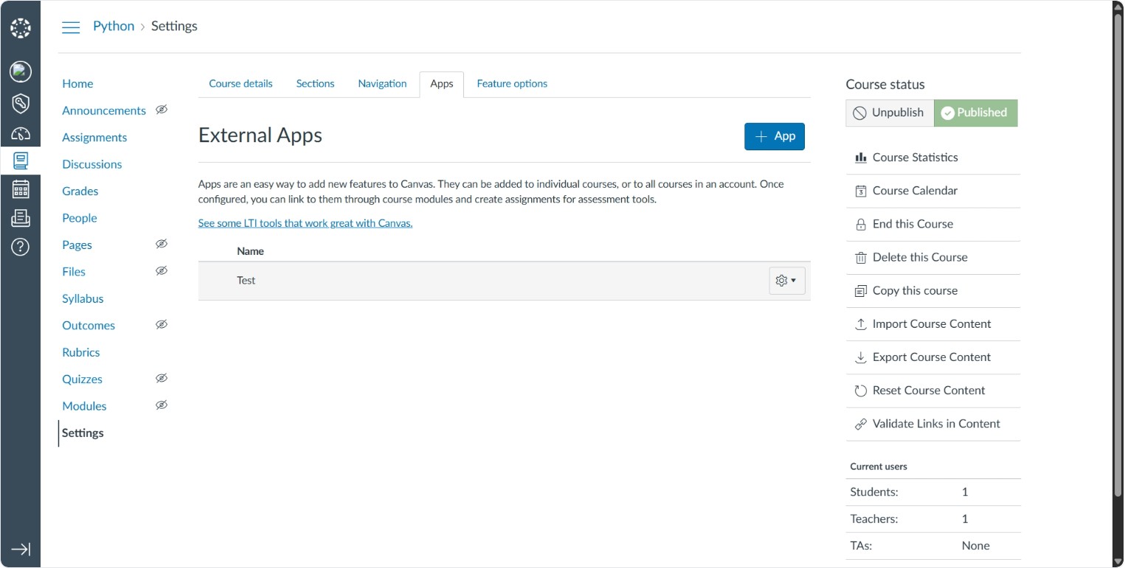The width and height of the screenshot is (1125, 568).
Task: Click the hidden eye icon next to Modules
Action: point(162,405)
